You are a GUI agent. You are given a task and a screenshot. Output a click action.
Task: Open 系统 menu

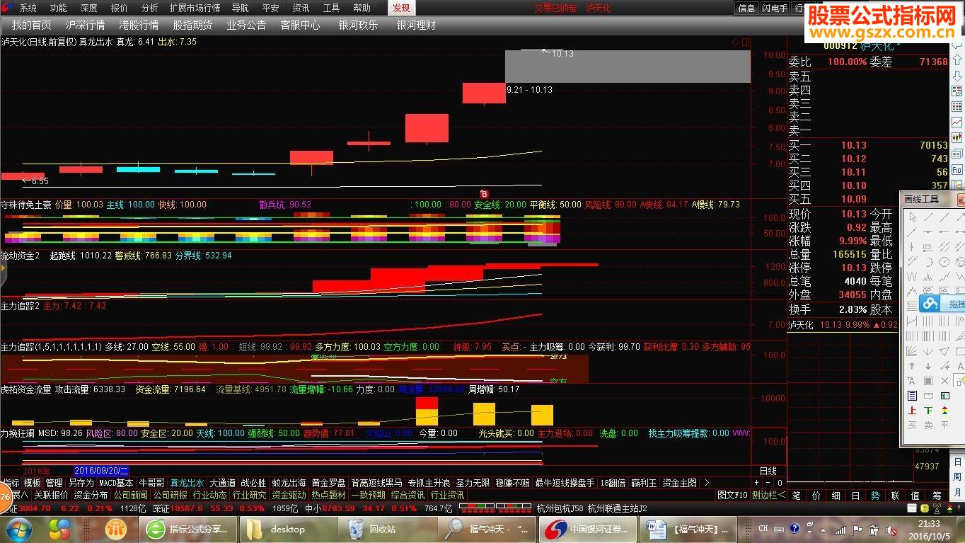pos(28,8)
